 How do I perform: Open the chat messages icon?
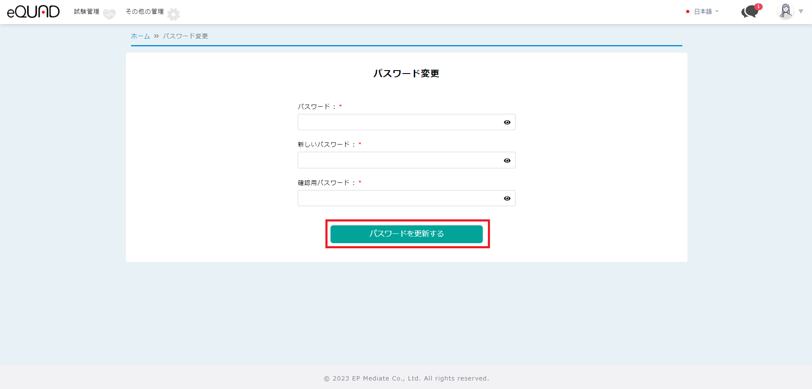[749, 12]
